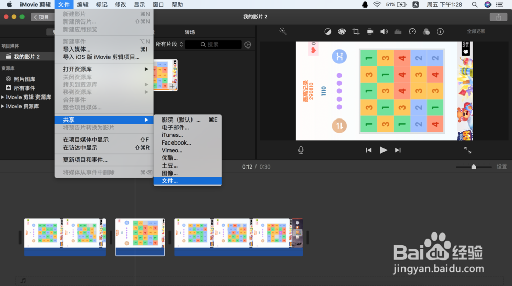Click the Photos library flower icon
The width and height of the screenshot is (512, 286).
[8, 79]
